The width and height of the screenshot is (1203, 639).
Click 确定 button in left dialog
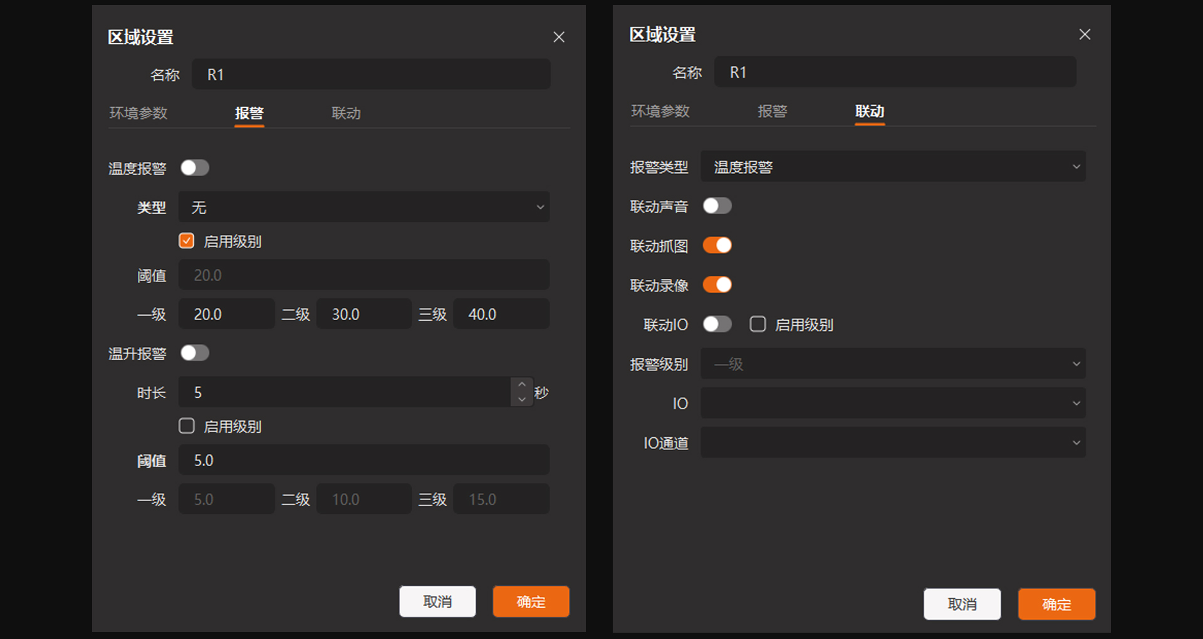pos(531,602)
